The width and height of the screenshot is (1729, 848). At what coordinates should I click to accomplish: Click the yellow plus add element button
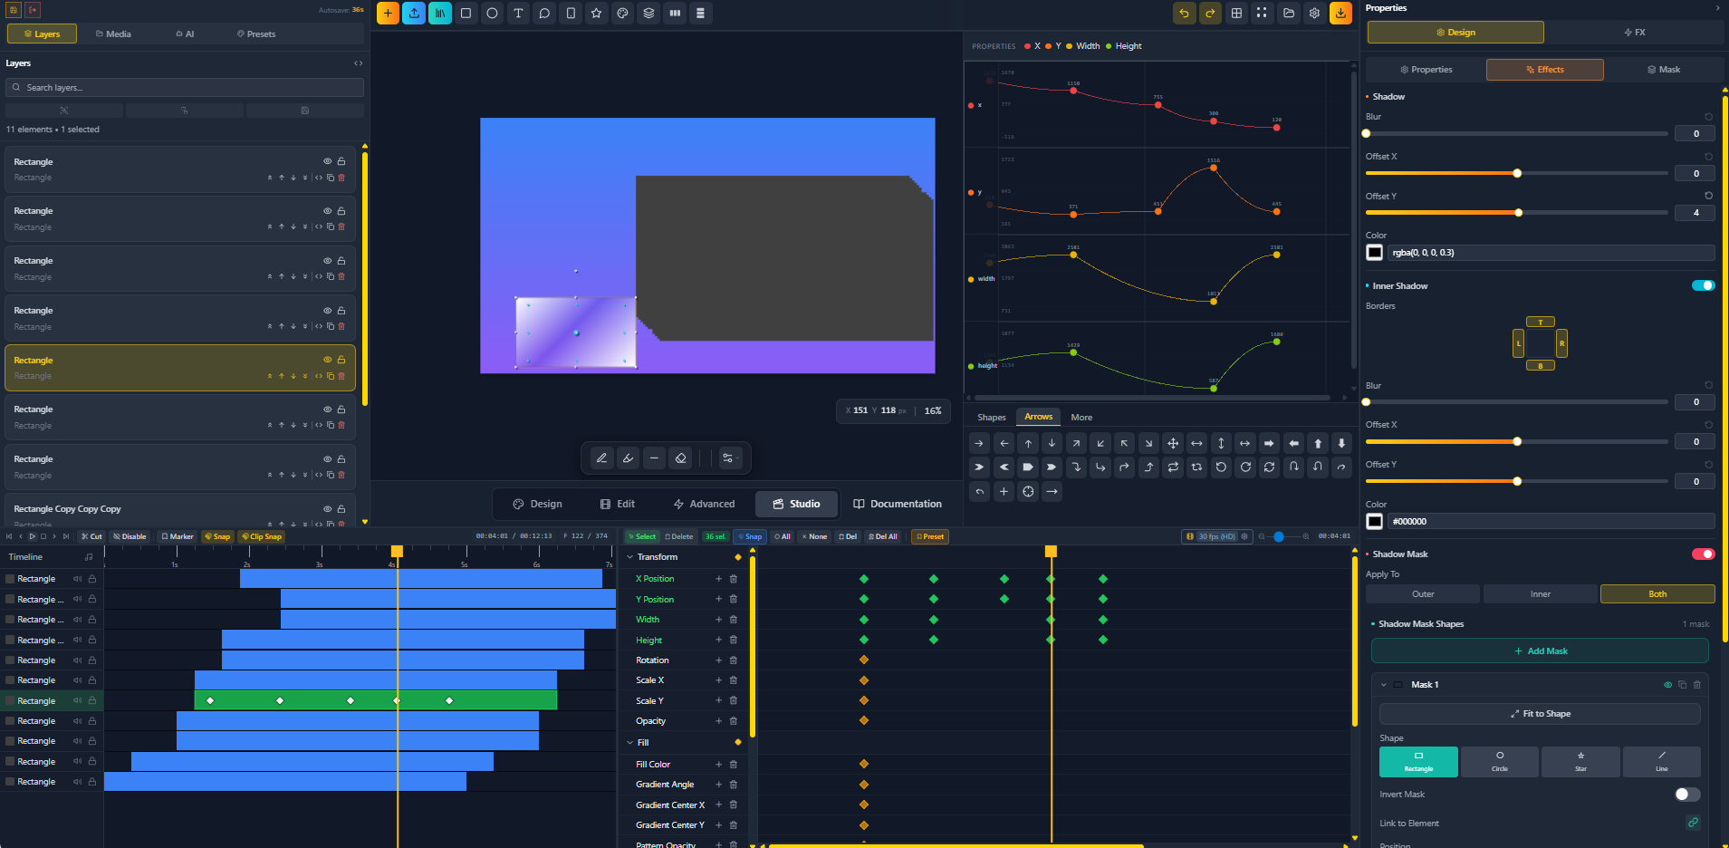[x=388, y=14]
